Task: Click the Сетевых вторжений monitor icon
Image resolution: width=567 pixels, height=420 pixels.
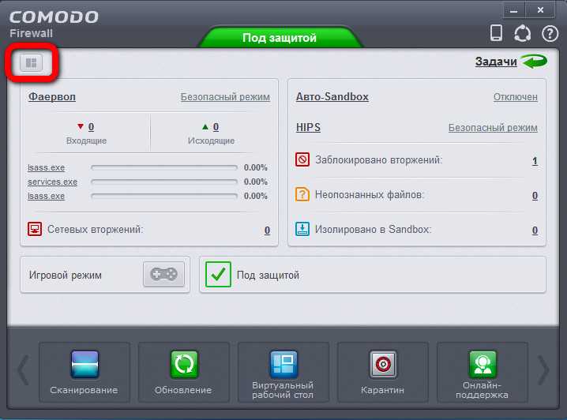Action: click(x=35, y=229)
